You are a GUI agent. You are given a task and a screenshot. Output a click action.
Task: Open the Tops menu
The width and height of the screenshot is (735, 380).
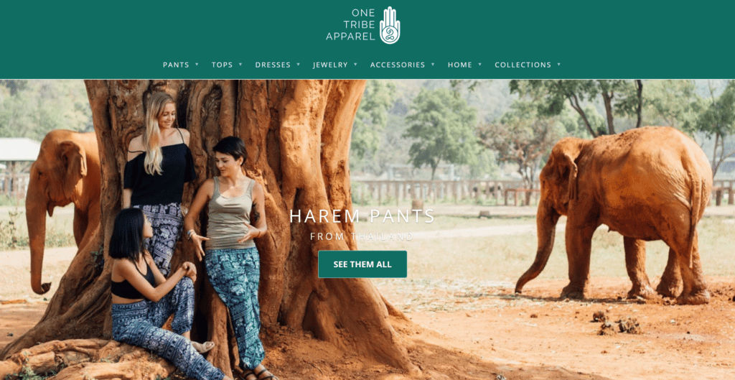point(223,65)
